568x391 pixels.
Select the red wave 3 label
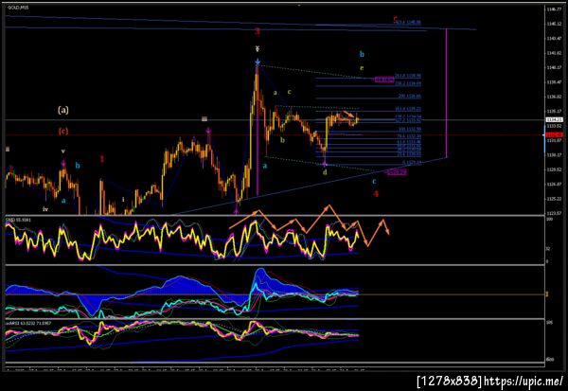257,31
